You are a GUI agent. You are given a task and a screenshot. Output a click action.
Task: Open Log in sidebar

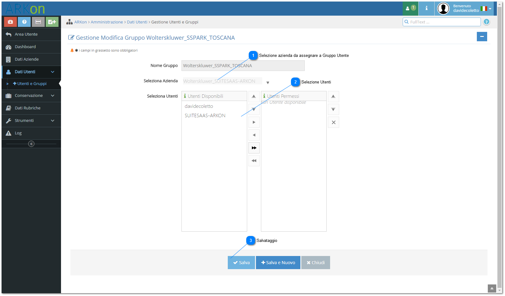point(31,133)
